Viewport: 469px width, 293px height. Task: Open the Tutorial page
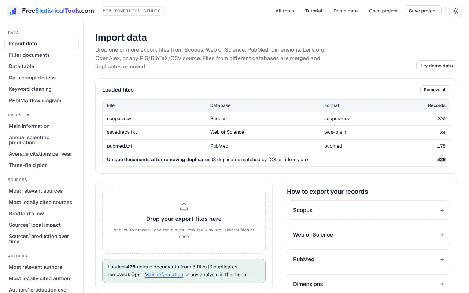tap(314, 11)
